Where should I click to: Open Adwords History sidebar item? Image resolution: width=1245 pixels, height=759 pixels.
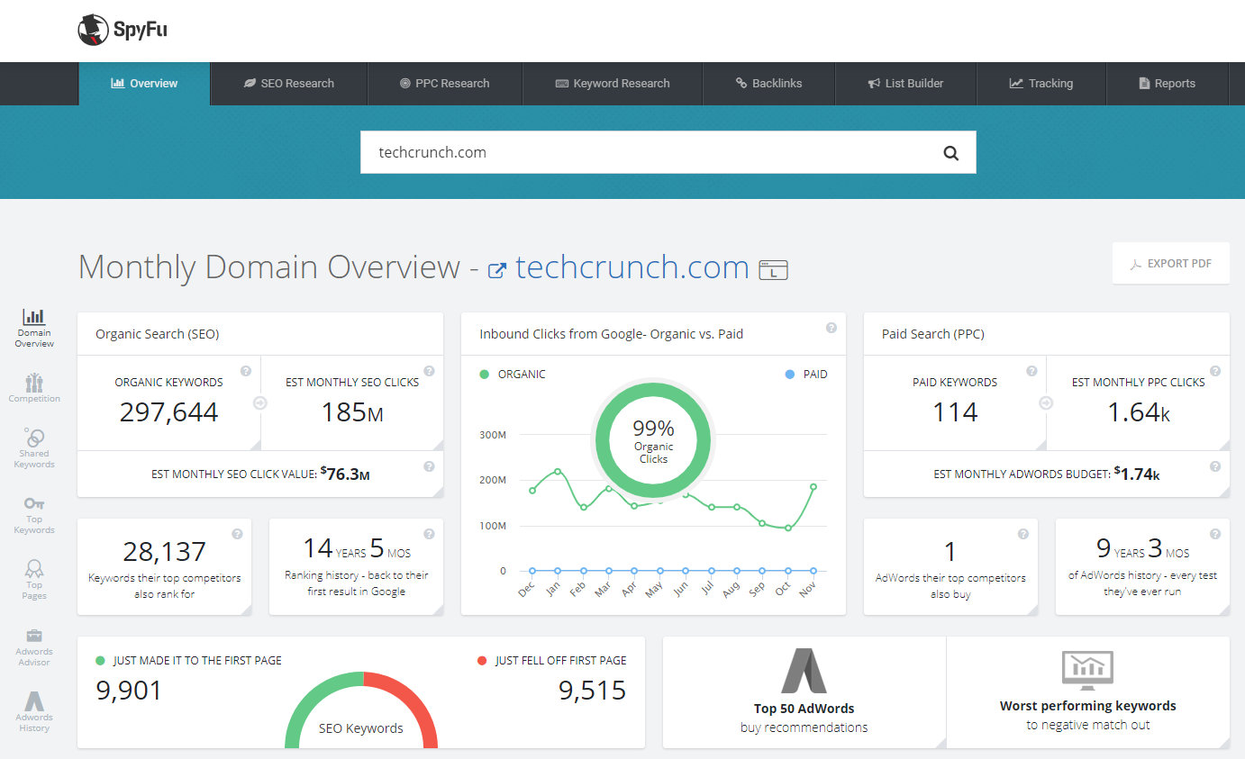(34, 711)
